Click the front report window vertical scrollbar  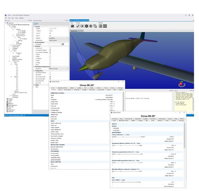[184, 135]
